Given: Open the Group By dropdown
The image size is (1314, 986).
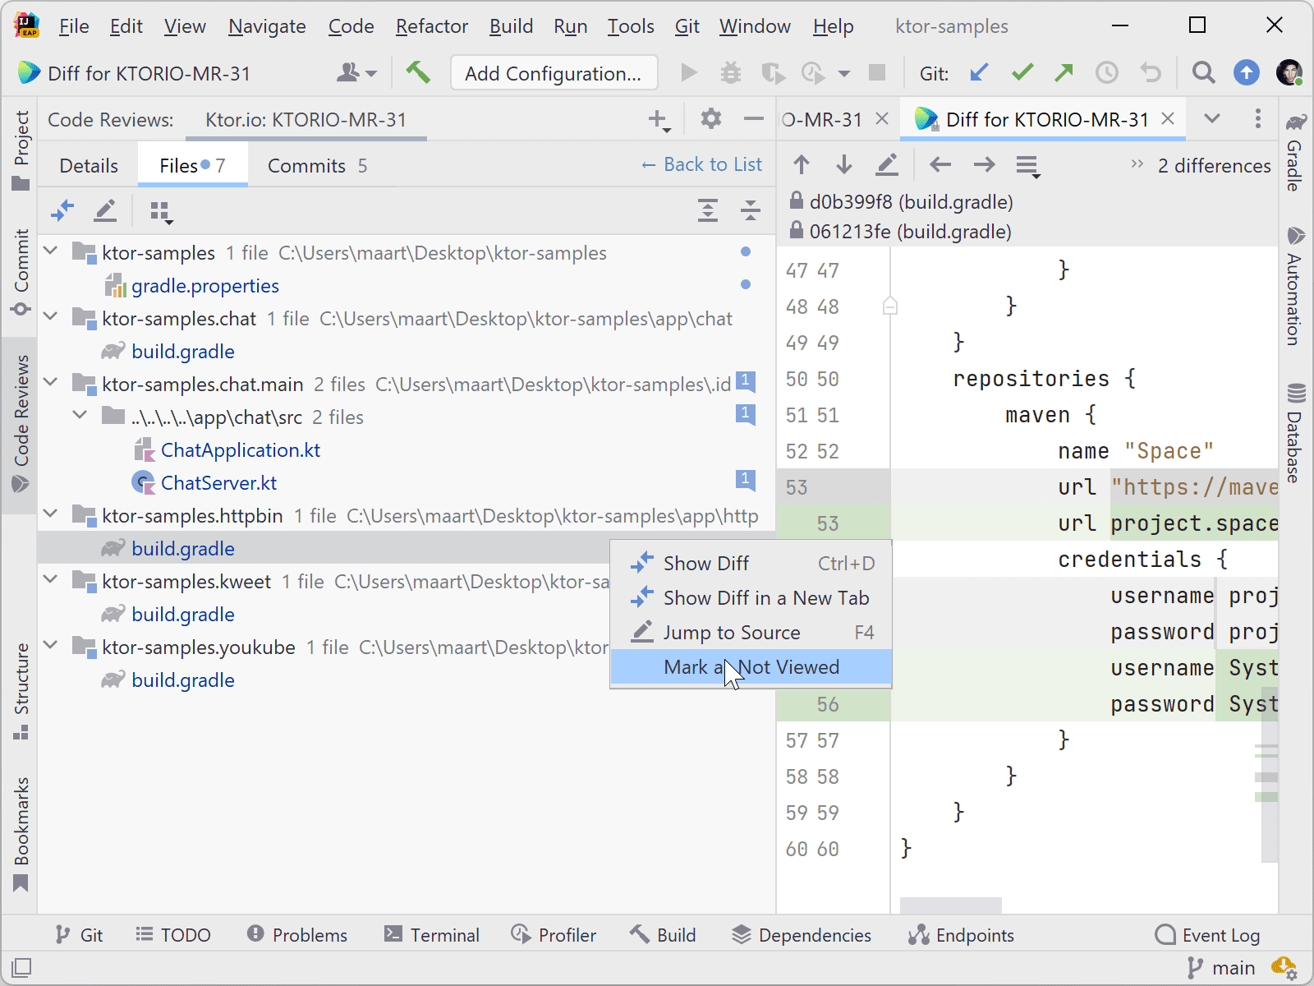Looking at the screenshot, I should pyautogui.click(x=162, y=212).
